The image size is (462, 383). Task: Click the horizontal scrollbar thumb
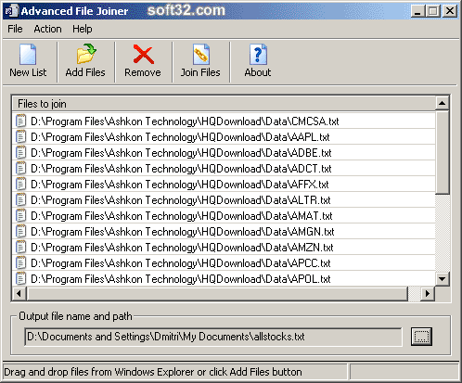pyautogui.click(x=217, y=293)
